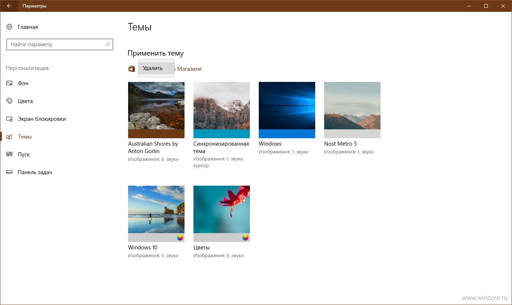This screenshot has height=305, width=512.
Task: Focus the Найти параметр search field
Action: pyautogui.click(x=59, y=44)
